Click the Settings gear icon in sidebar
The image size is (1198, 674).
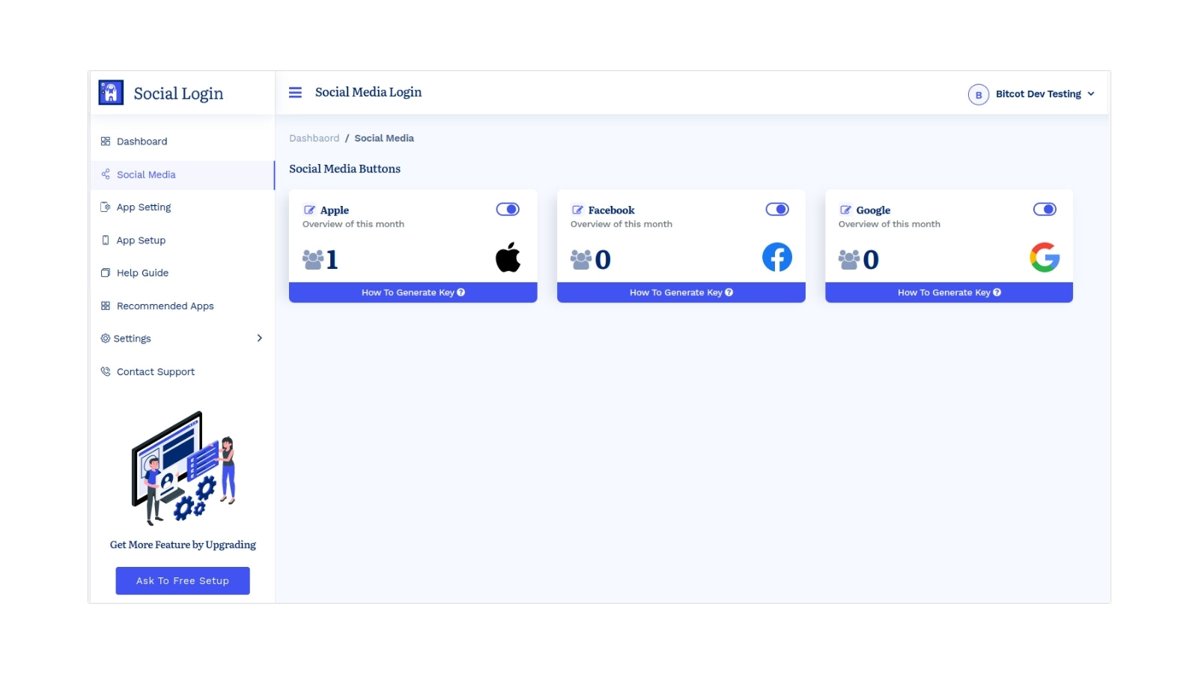[106, 338]
